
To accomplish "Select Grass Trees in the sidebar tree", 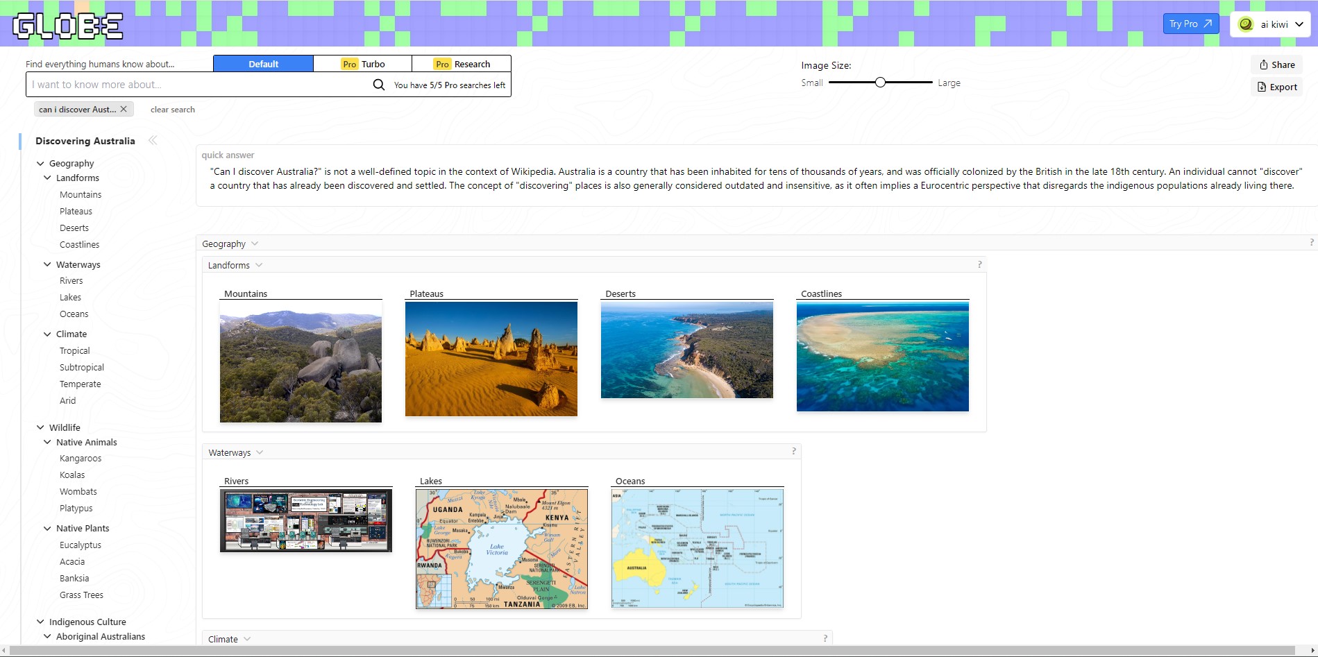I will 81,595.
